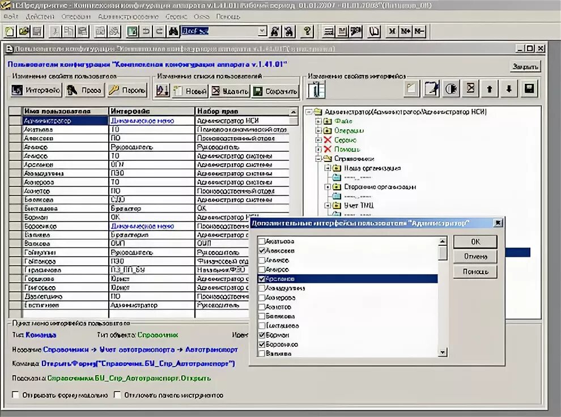Click the Помощь button in the dialog
This screenshot has height=417, width=561.
475,271
